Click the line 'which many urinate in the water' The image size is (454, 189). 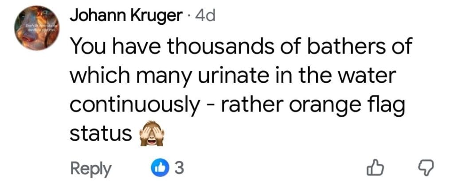coord(232,75)
